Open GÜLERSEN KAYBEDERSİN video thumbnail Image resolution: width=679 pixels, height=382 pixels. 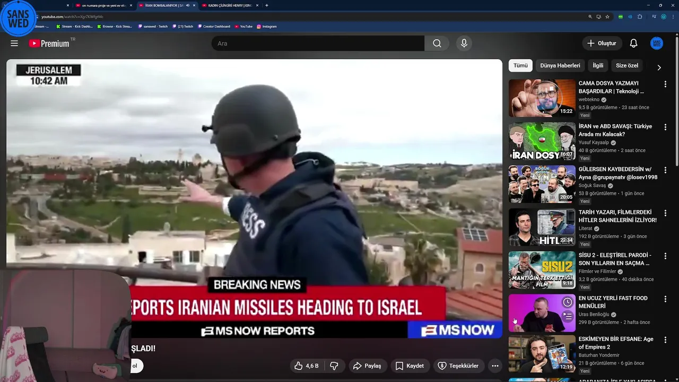[542, 184]
